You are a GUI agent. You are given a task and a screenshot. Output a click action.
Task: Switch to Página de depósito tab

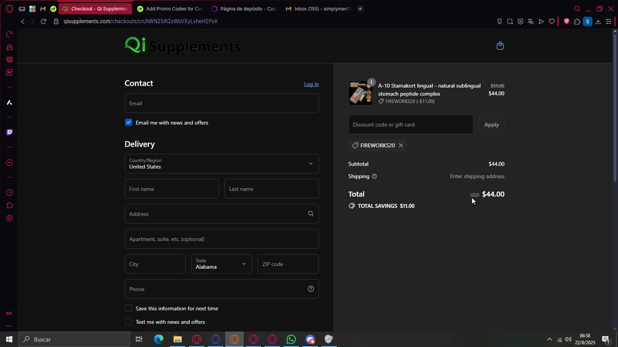point(243,9)
